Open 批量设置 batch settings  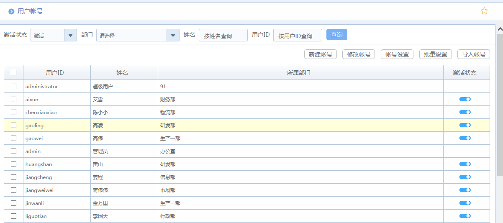435,54
